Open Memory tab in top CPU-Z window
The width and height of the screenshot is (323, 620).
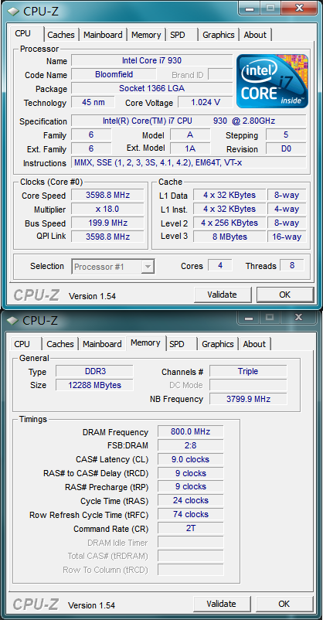click(x=146, y=35)
